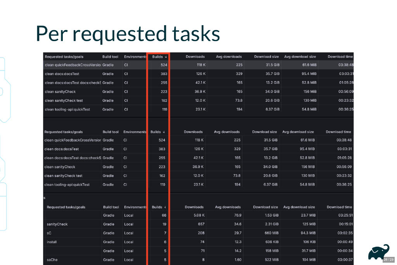Click the 00:15:01 download time
This screenshot has height=265, width=397.
tap(345, 224)
